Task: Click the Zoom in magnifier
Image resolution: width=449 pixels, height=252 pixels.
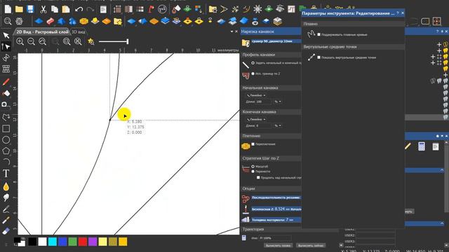Action: click(20, 42)
